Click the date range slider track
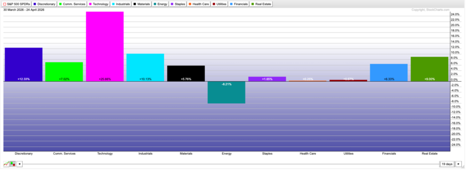Image resolution: width=466 pixels, height=170 pixels. click(x=231, y=164)
